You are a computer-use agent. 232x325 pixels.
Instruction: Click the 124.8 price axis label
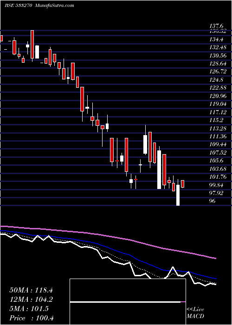[x=216, y=79]
